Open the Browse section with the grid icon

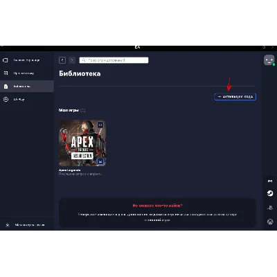point(26,73)
